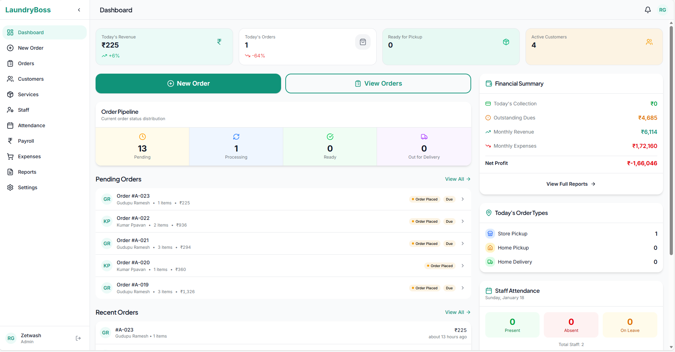
Task: Select the New Order sidebar icon
Action: tap(10, 48)
